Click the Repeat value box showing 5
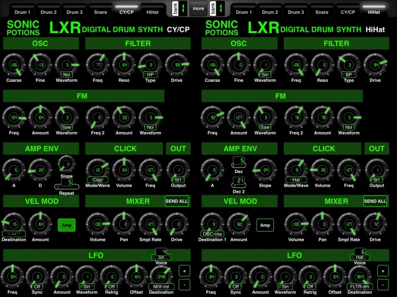This screenshot has width=397, height=297. coord(67,184)
